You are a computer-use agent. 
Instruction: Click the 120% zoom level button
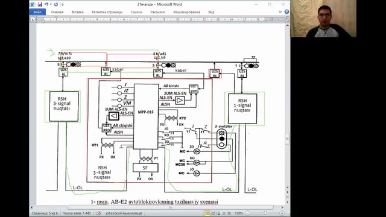pyautogui.click(x=239, y=213)
